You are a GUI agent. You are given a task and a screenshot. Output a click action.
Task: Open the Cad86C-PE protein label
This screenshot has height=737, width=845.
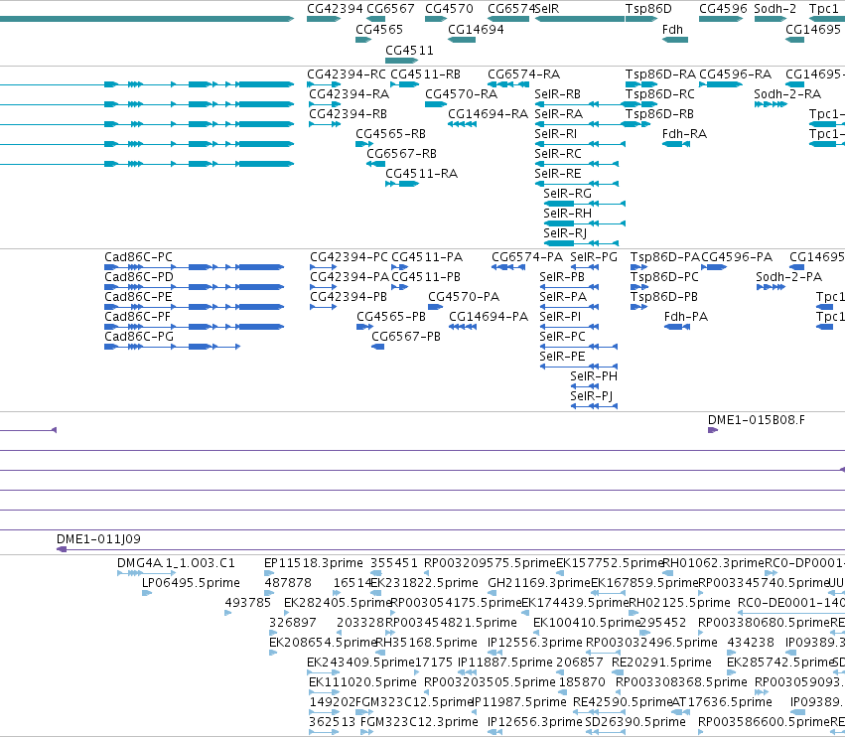pyautogui.click(x=138, y=297)
